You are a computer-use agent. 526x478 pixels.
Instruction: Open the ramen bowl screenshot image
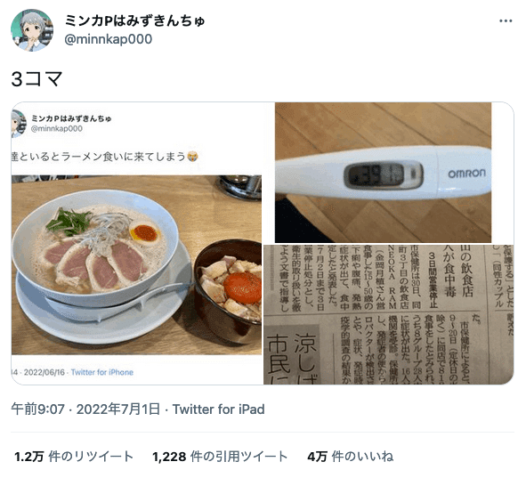[137, 243]
